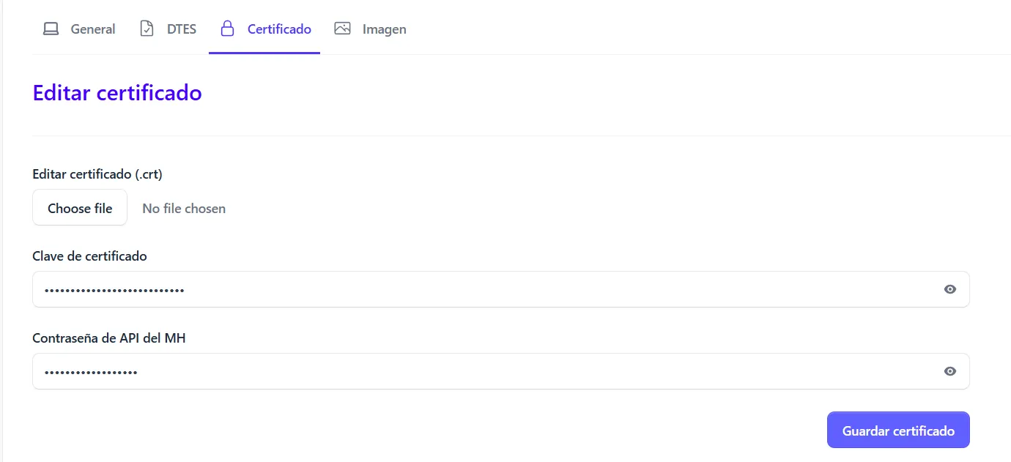This screenshot has width=1011, height=462.
Task: Select the checkmark document icon near DTES
Action: 145,28
